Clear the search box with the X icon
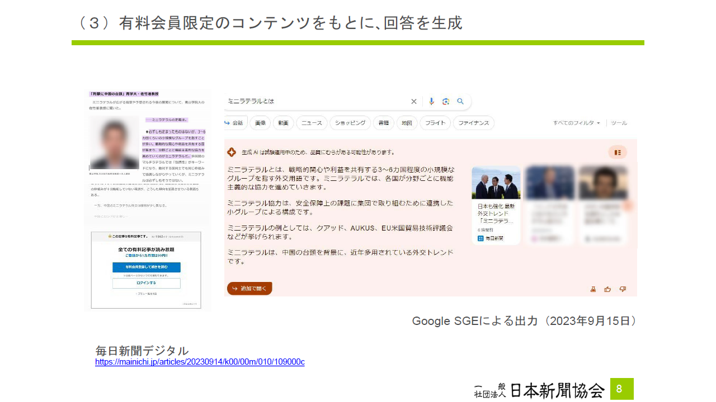716x402 pixels. [414, 102]
